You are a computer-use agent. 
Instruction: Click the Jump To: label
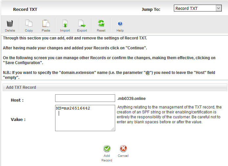tap(151, 9)
